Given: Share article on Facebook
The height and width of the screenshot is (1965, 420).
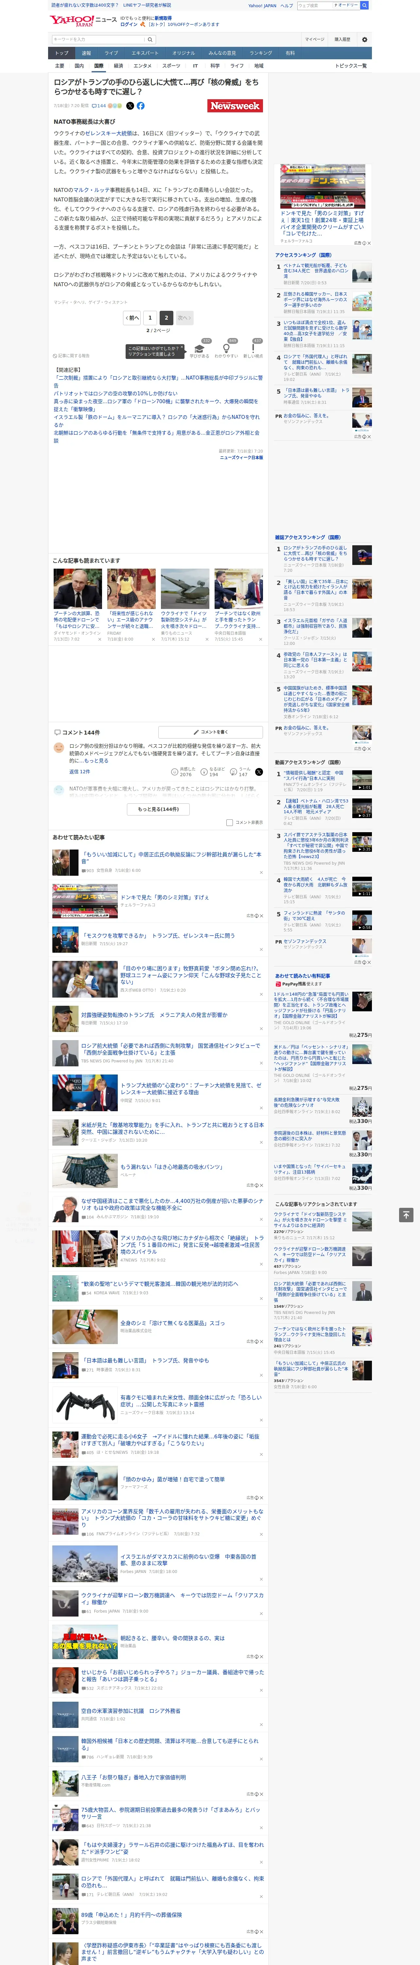Looking at the screenshot, I should pos(140,106).
